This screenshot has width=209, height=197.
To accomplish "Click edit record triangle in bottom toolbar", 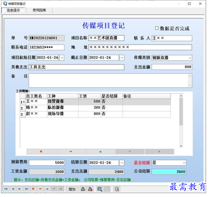I will click(47, 189).
